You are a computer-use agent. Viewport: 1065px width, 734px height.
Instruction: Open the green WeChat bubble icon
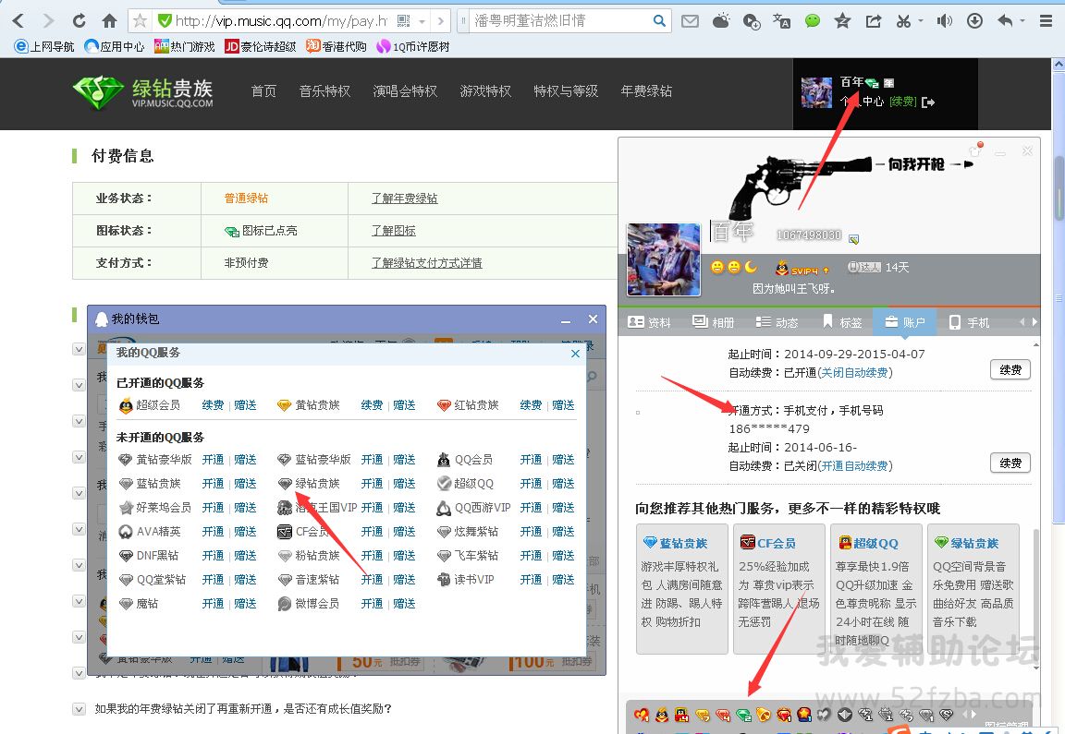click(813, 21)
